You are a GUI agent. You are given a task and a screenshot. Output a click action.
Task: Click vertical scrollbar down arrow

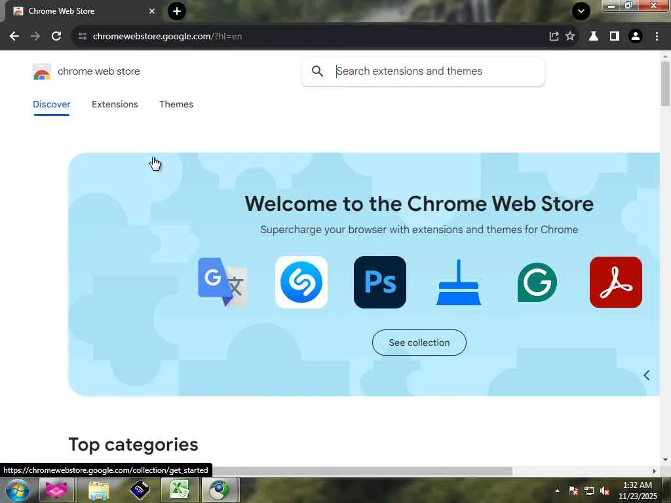pyautogui.click(x=665, y=460)
